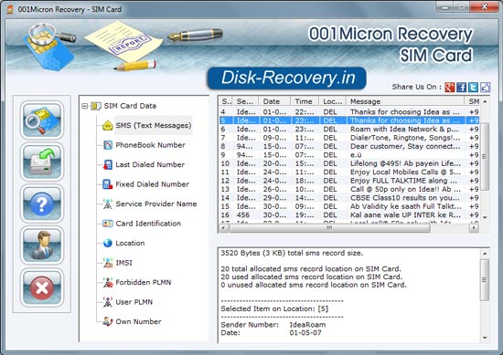Select SIM Card Data root label

pos(130,106)
